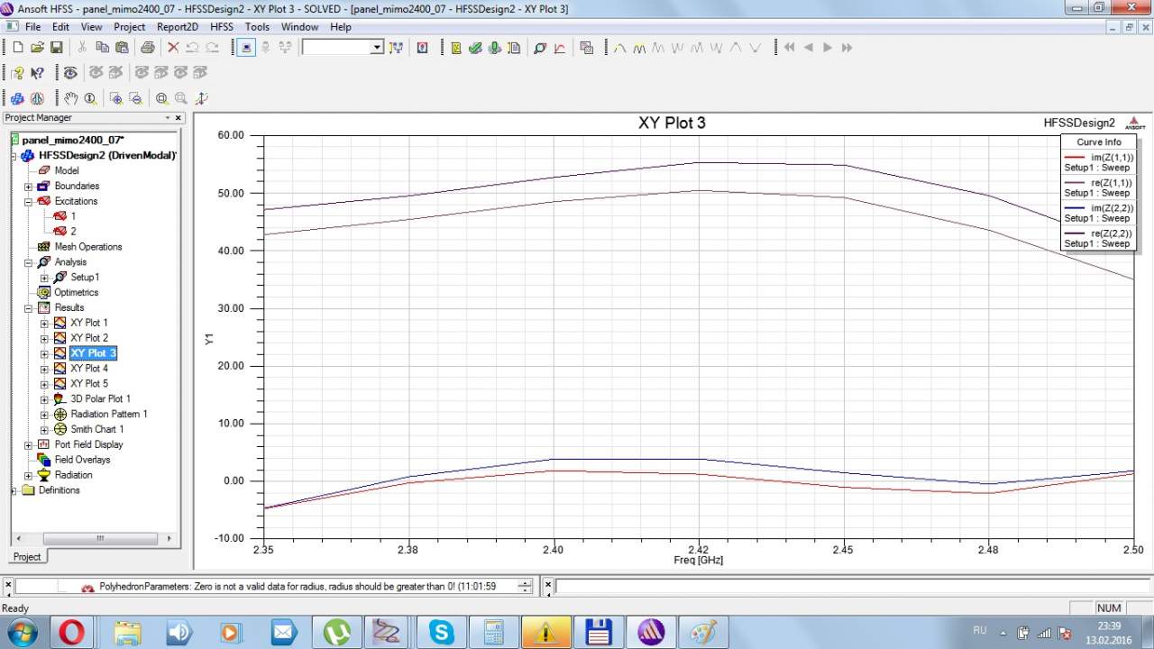
Task: Open the calculator from the taskbar
Action: [x=494, y=632]
